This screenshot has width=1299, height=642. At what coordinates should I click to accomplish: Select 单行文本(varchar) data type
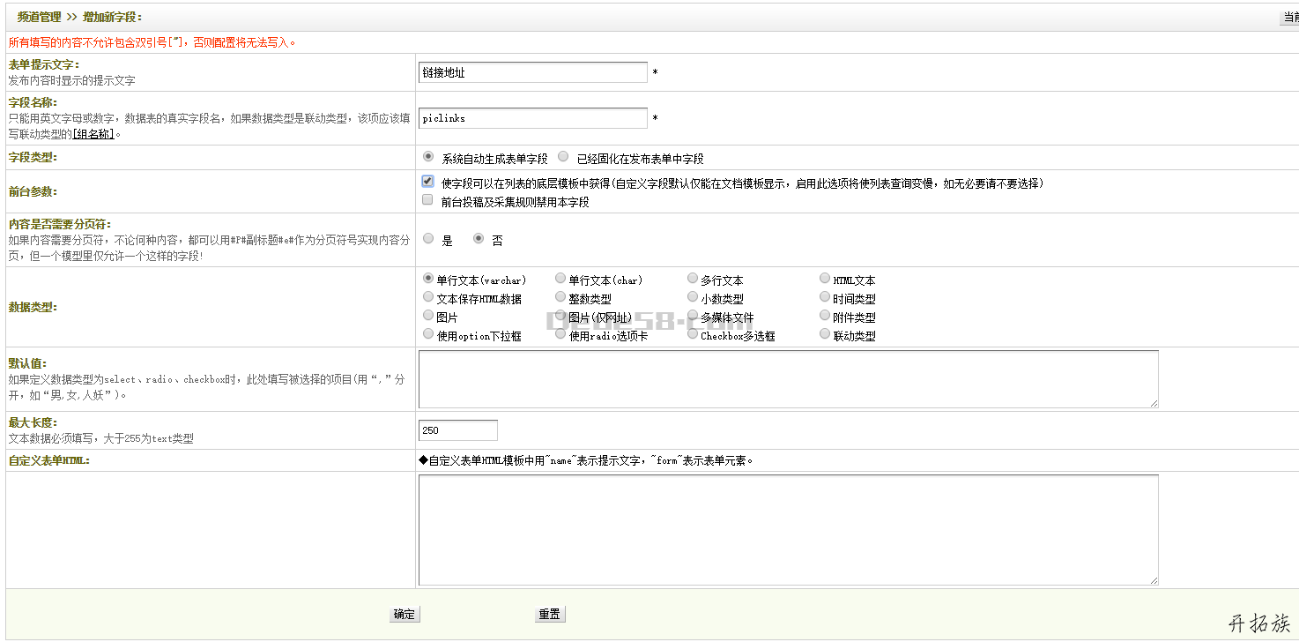(428, 279)
